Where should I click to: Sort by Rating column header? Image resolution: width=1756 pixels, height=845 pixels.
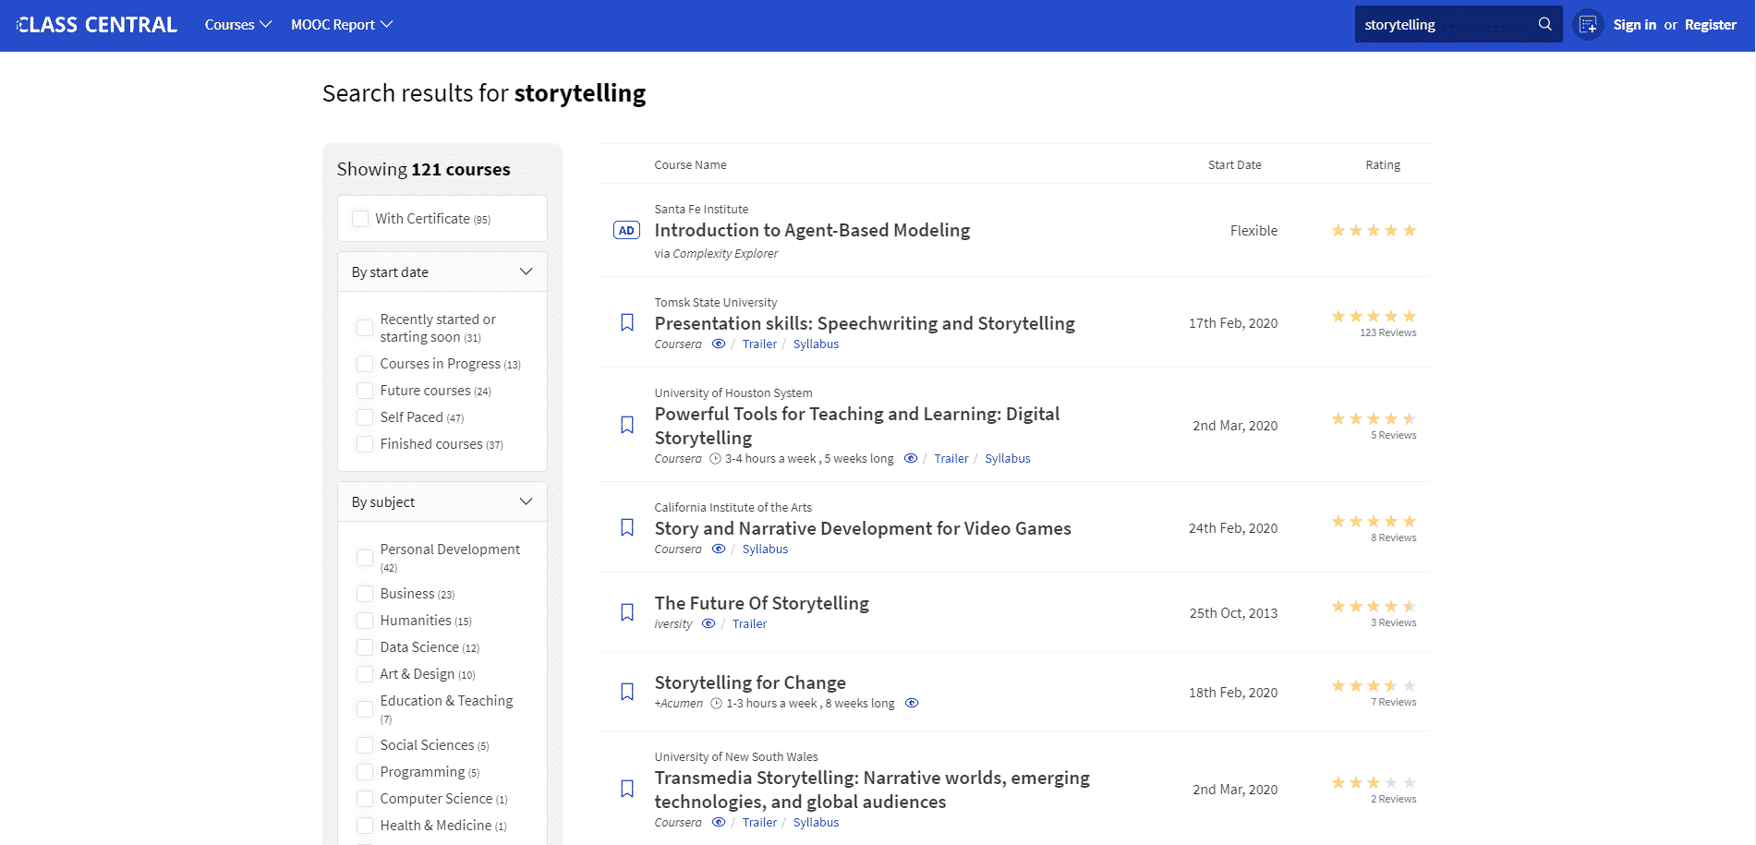click(1383, 164)
